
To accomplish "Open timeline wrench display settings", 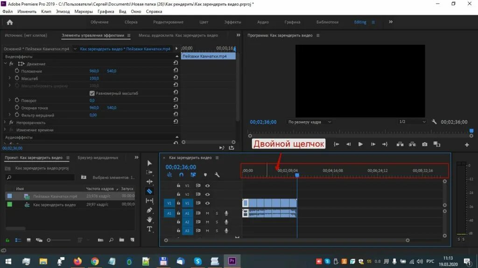I will (x=217, y=175).
